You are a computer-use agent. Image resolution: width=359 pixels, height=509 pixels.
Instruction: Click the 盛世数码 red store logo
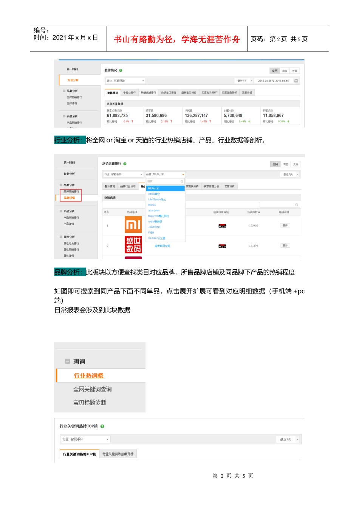[x=133, y=245]
